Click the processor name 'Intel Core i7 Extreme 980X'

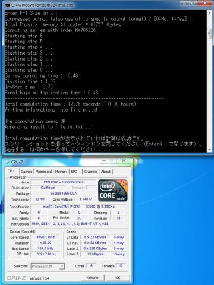click(x=64, y=182)
